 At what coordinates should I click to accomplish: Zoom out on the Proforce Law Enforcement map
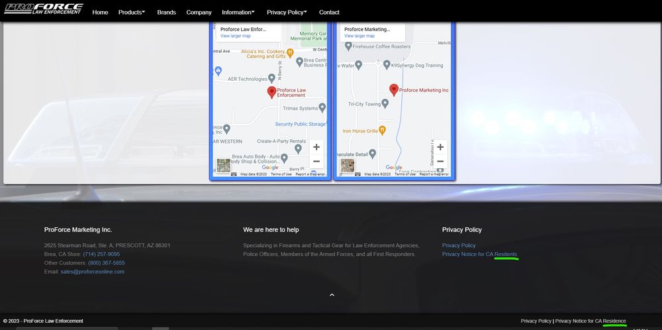coord(316,162)
